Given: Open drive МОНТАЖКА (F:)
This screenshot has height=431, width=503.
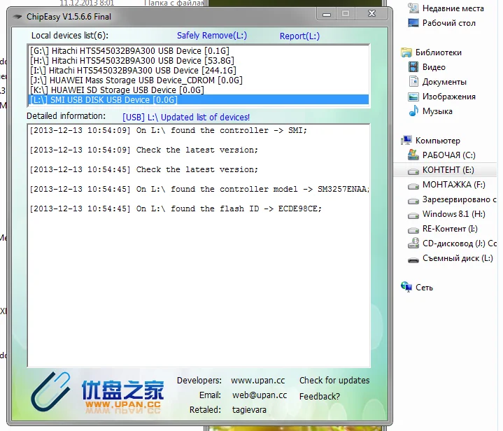Looking at the screenshot, I should click(454, 185).
